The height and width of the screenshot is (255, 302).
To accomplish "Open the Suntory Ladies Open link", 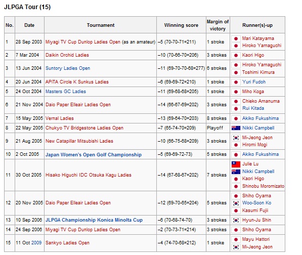I will tap(68, 68).
